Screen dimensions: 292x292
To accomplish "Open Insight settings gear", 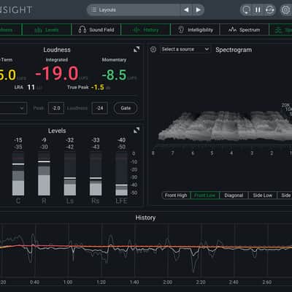I will coord(285,10).
